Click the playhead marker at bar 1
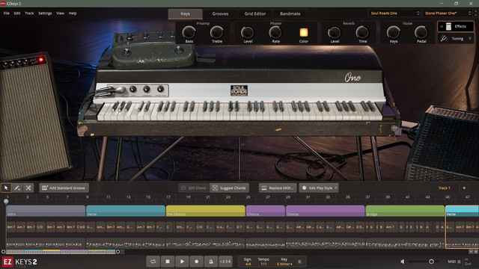 [x=6, y=201]
